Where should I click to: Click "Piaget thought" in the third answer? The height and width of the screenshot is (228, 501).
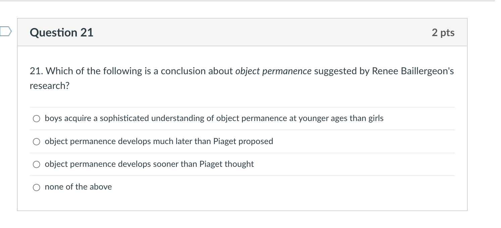(226, 164)
